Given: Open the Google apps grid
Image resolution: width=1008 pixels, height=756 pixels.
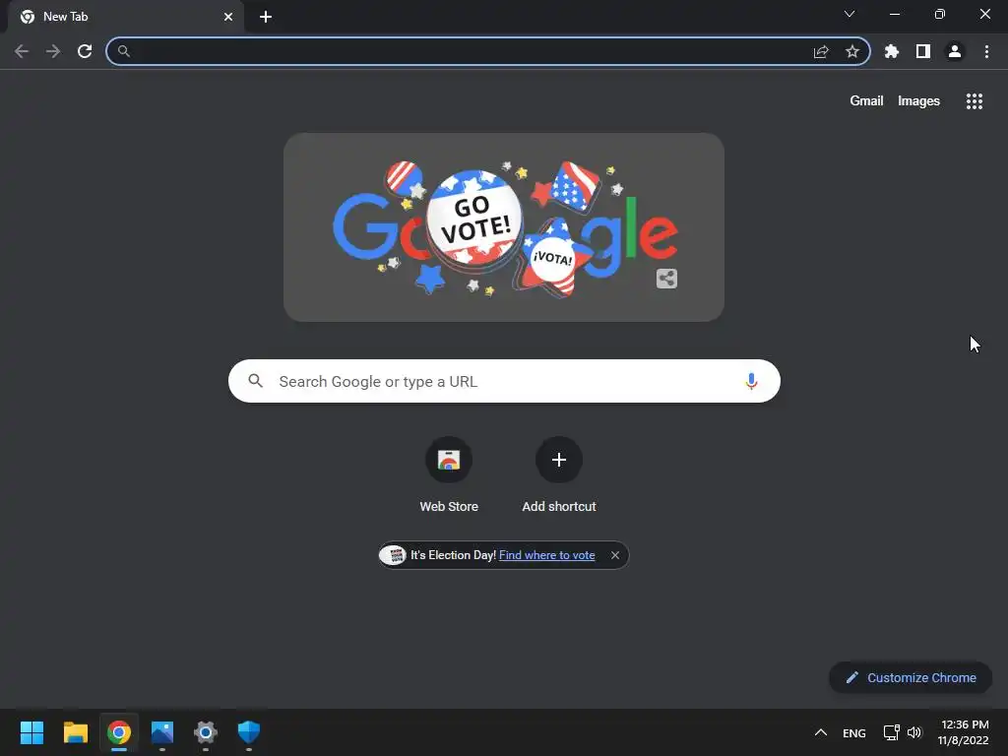Looking at the screenshot, I should pos(975,101).
